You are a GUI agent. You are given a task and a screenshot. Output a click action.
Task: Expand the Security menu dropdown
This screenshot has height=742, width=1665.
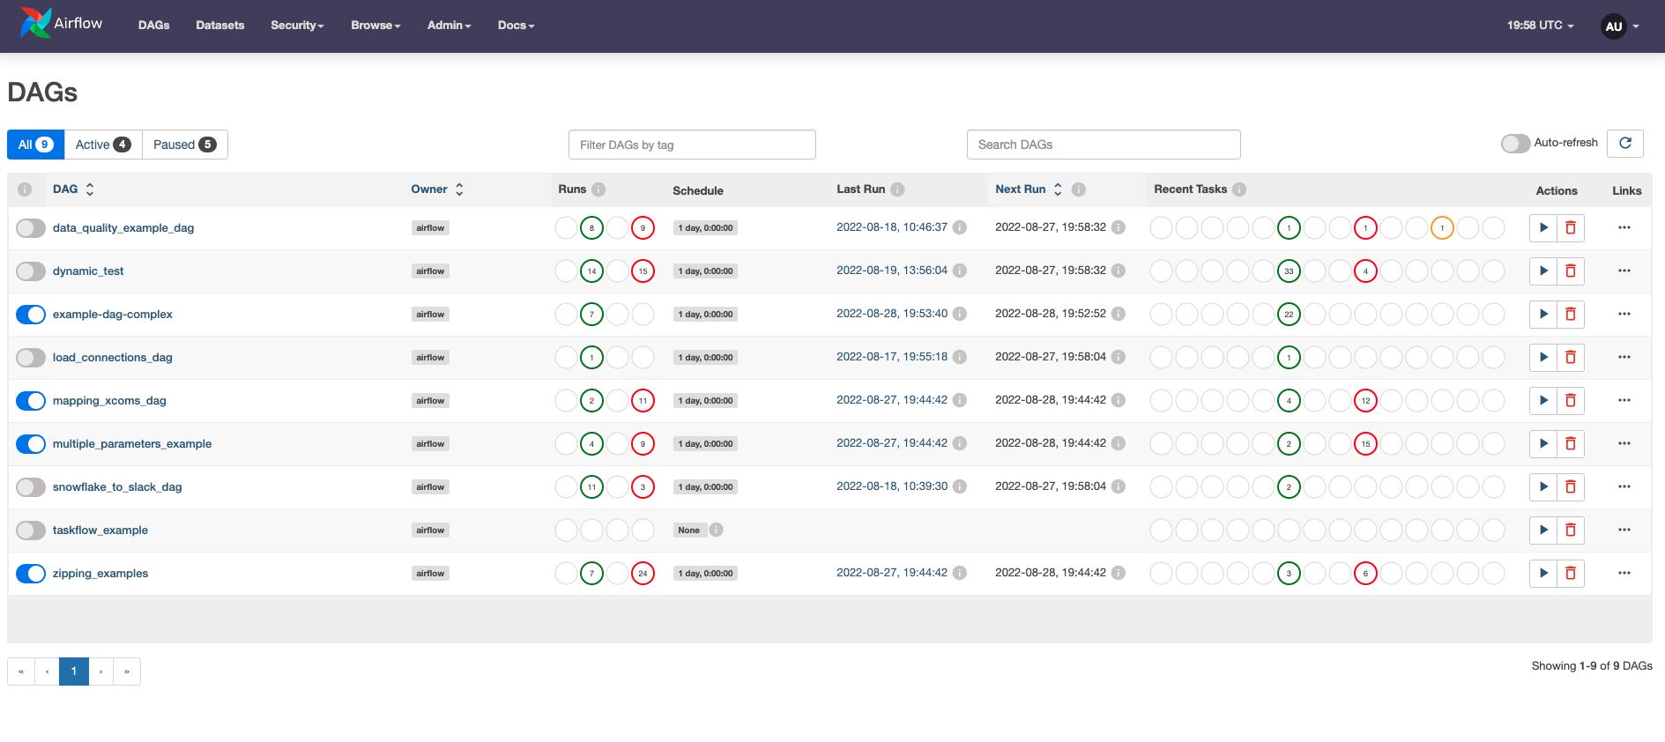click(297, 26)
